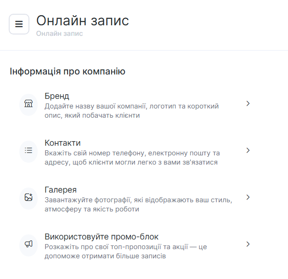Click the Галерея description about uploading photos
The image size is (288, 279).
pos(138,205)
